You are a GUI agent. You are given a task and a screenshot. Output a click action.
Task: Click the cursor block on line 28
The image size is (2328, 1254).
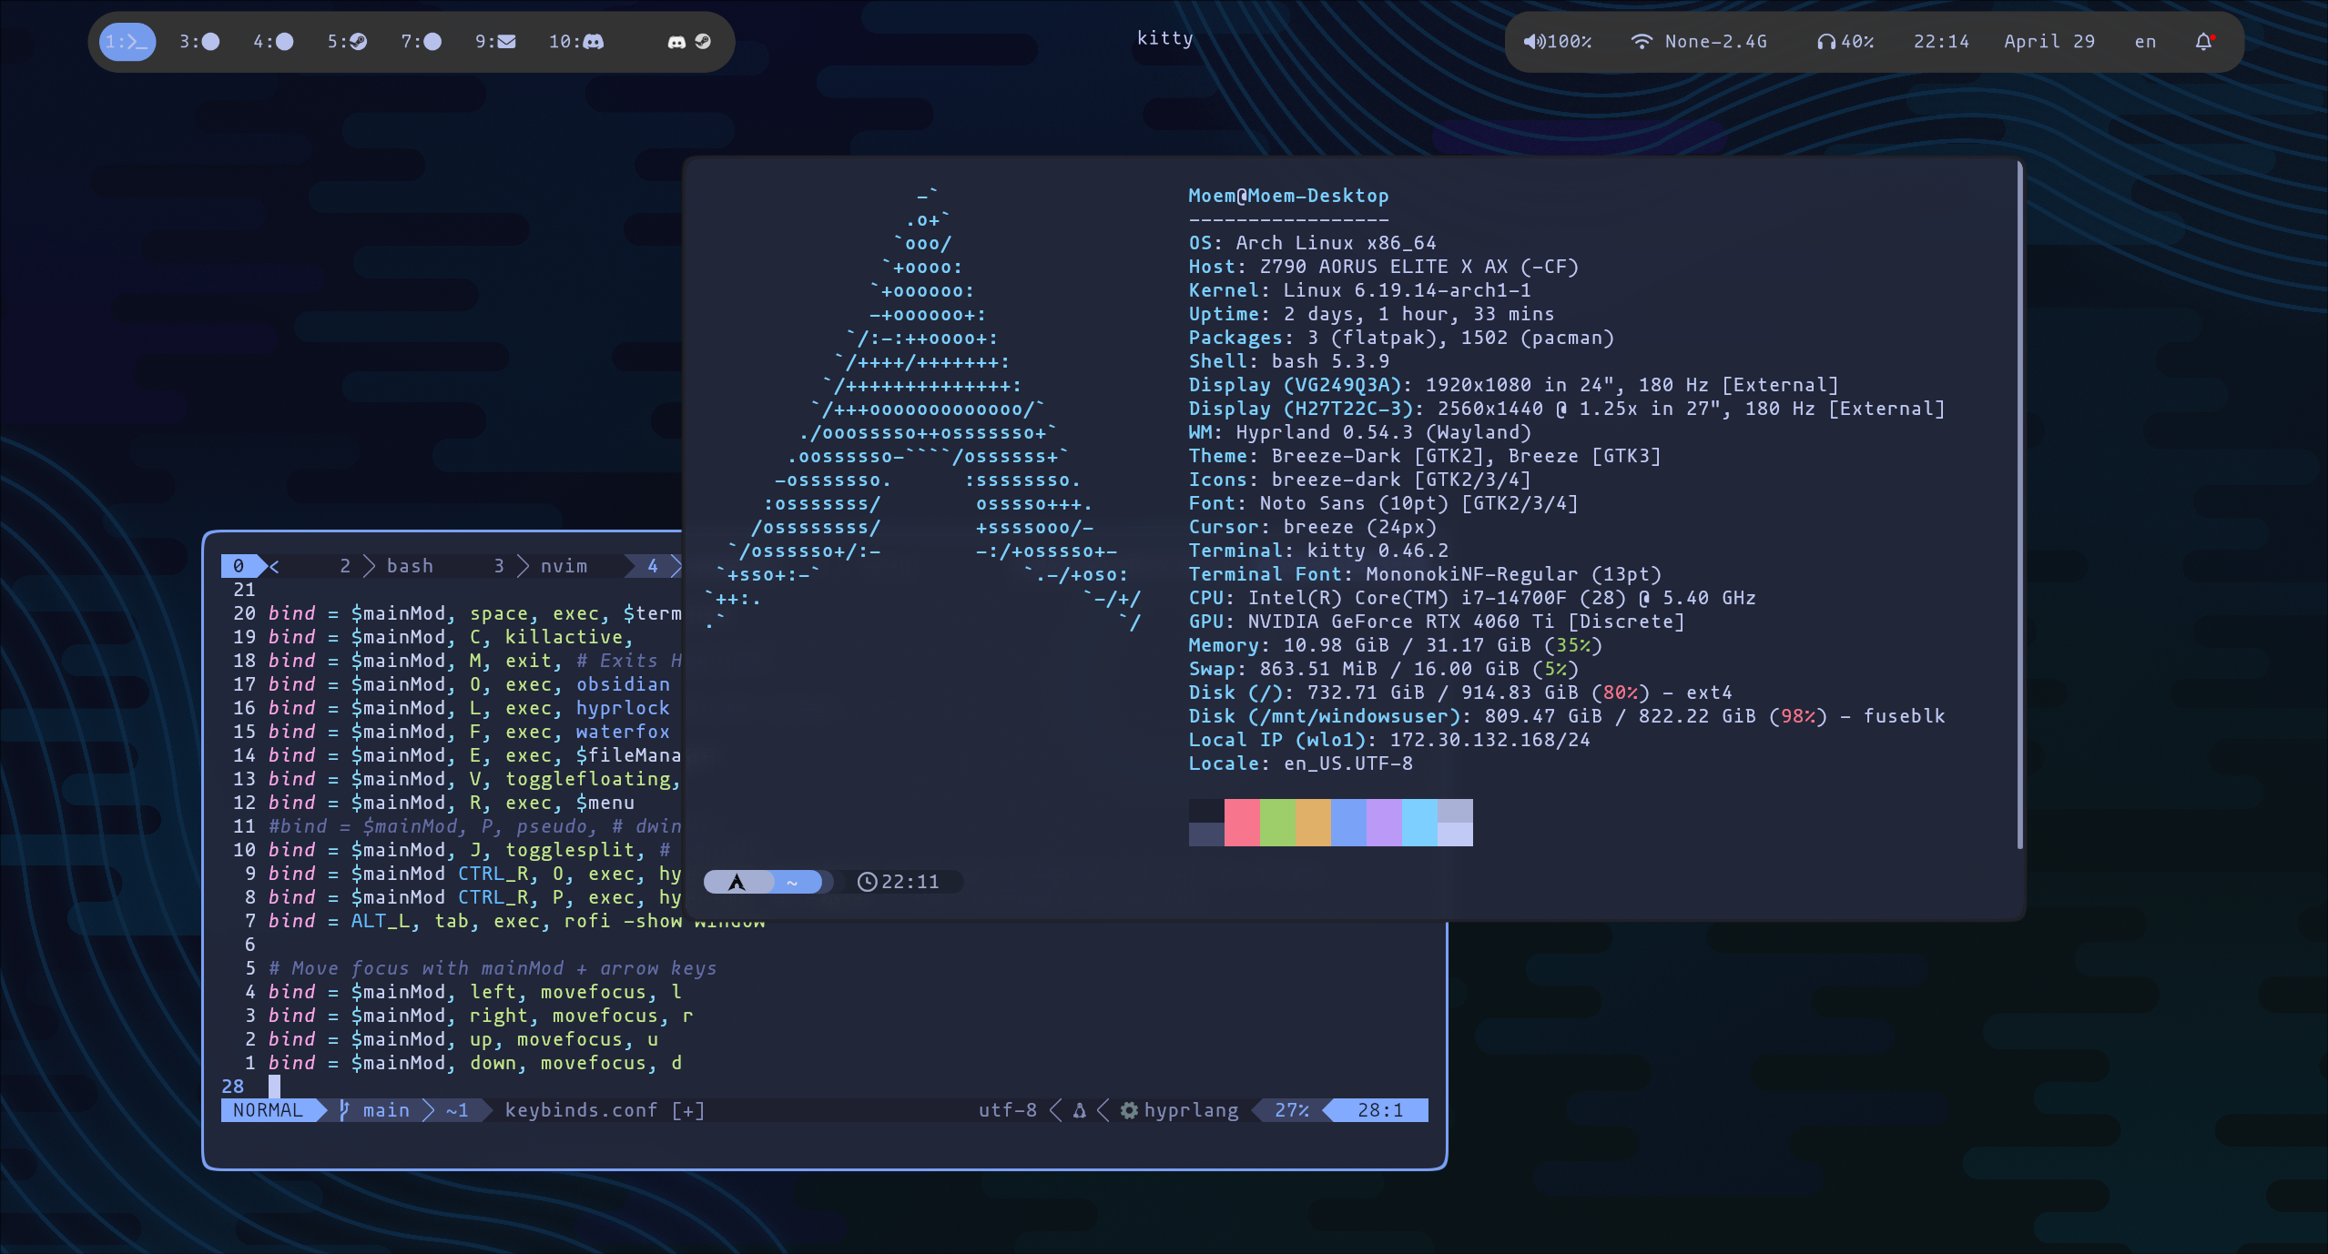(274, 1087)
